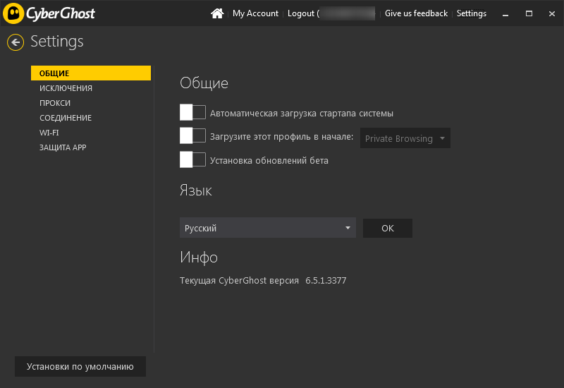Enable Установка обновлений бета switch
This screenshot has height=388, width=564.
pos(192,159)
